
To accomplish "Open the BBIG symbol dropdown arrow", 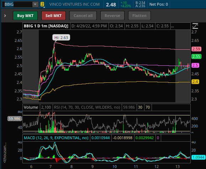I will click(x=35, y=4).
